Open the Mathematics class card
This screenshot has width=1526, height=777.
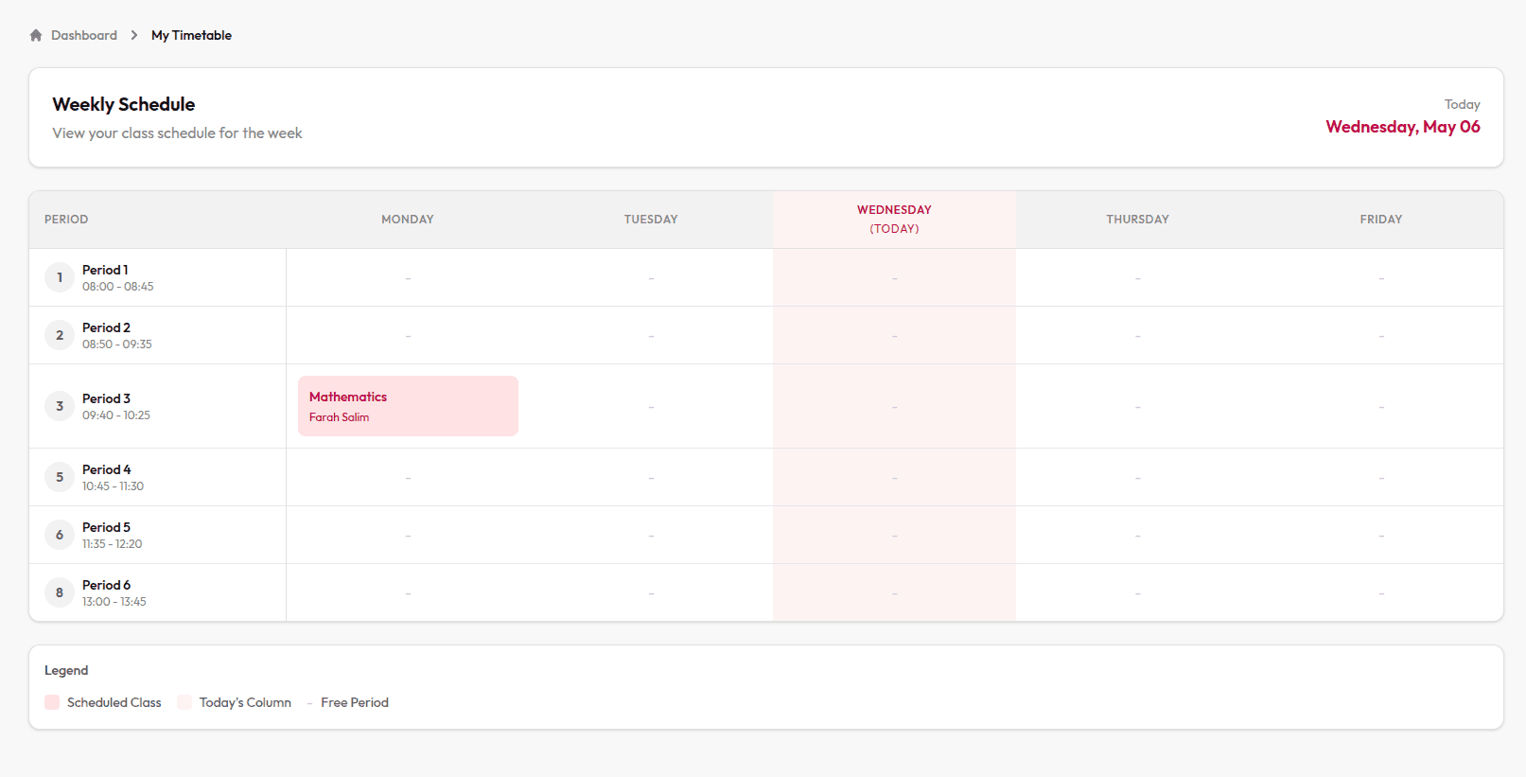(408, 406)
